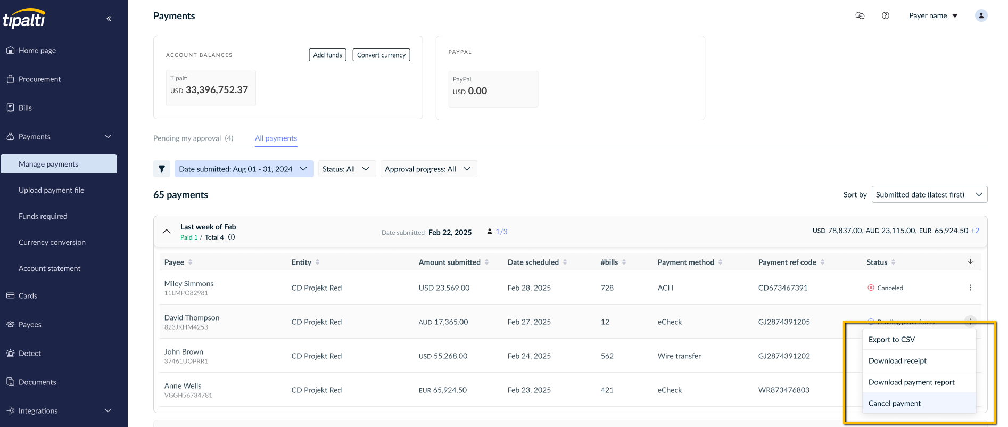The width and height of the screenshot is (1008, 427).
Task: Sort by Payee column arrows
Action: click(x=190, y=262)
